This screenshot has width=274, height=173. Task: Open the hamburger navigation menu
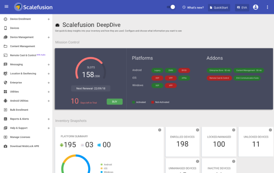pyautogui.click(x=6, y=7)
